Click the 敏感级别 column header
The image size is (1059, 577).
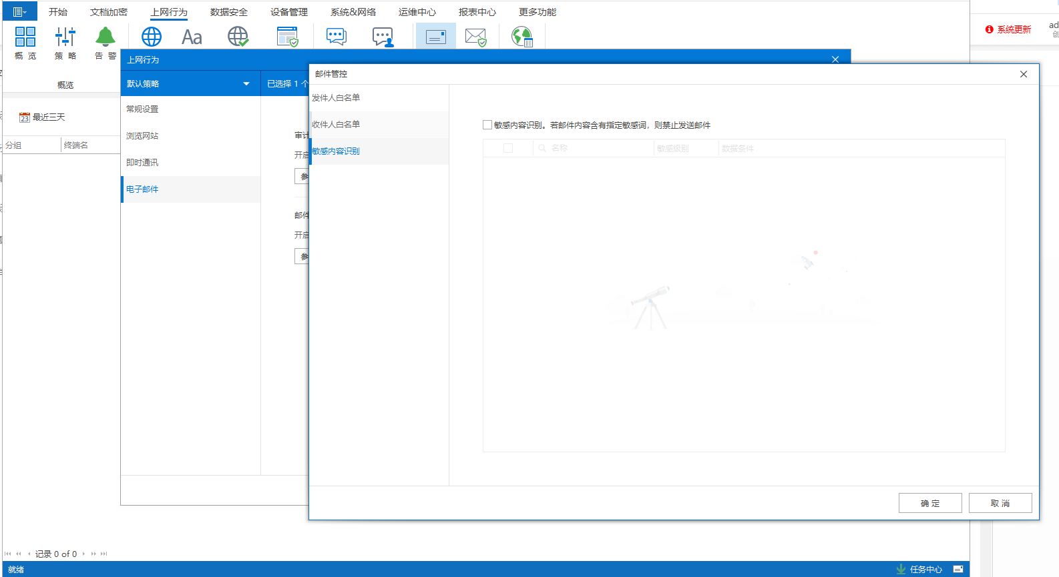point(686,148)
